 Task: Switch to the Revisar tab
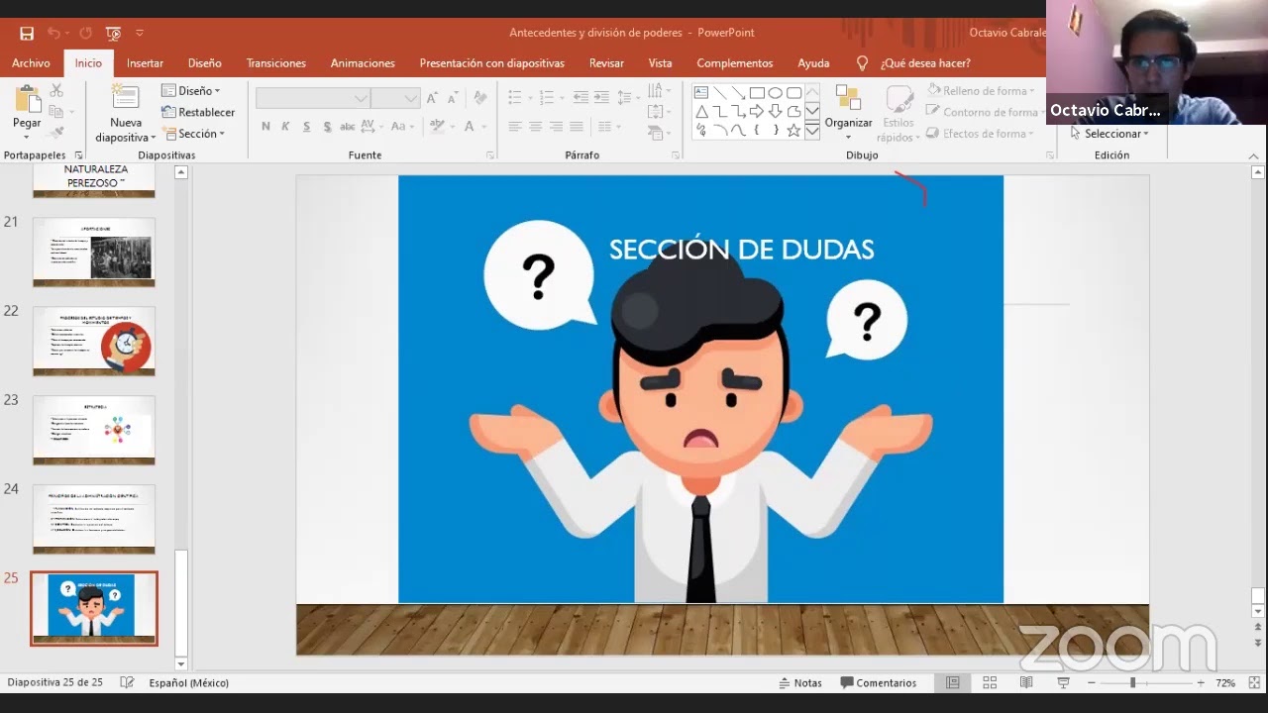(x=606, y=63)
